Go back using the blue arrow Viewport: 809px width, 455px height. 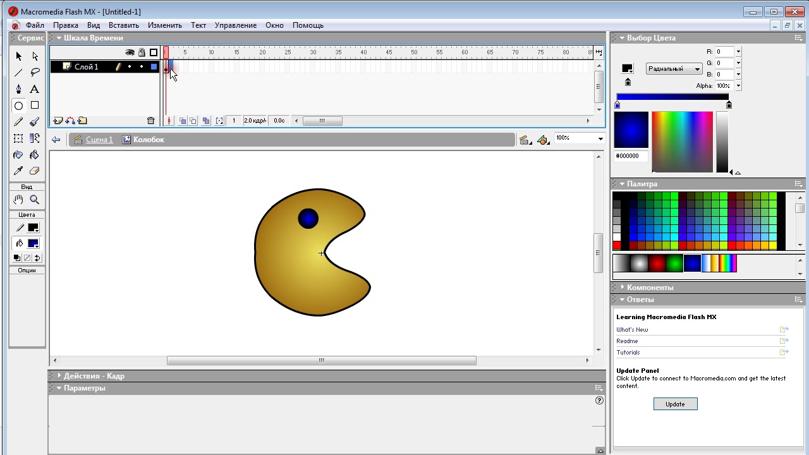[x=56, y=140]
